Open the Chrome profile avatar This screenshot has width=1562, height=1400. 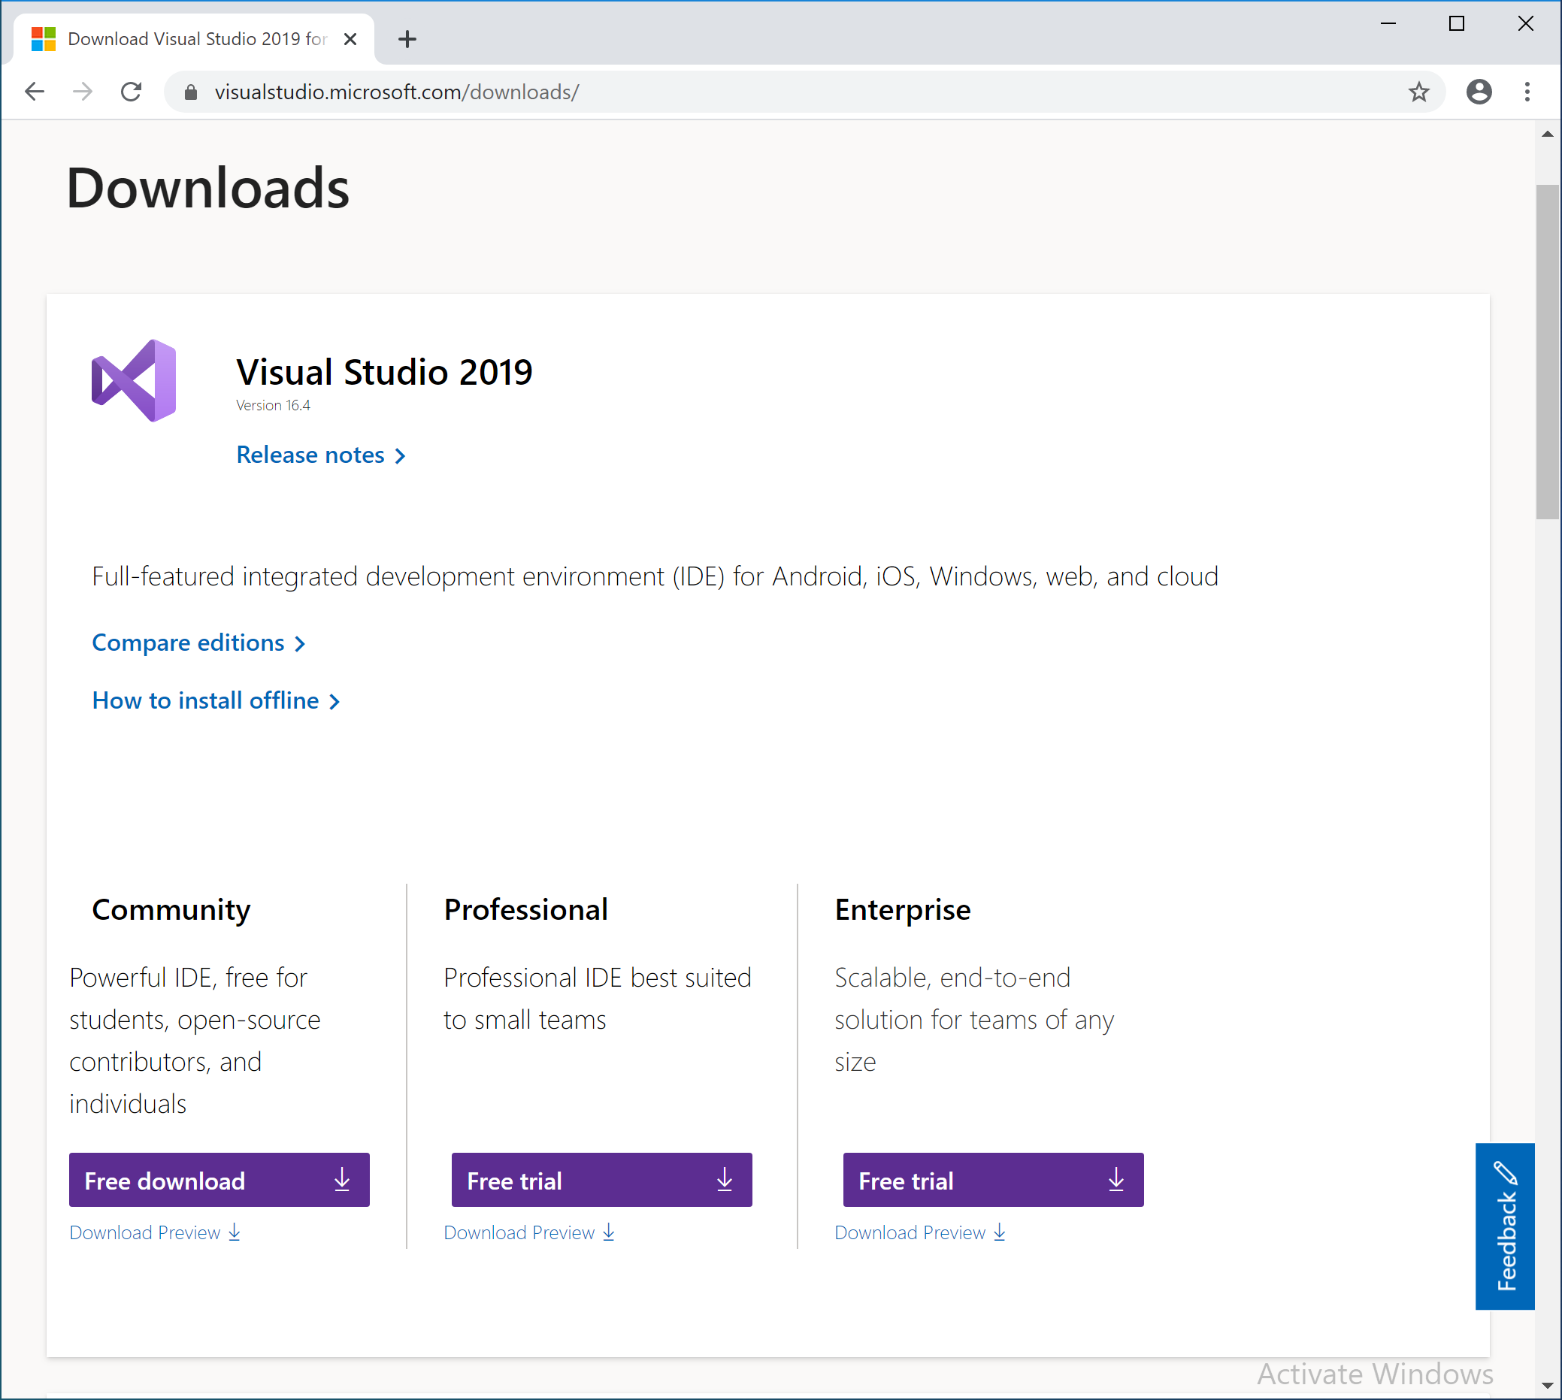tap(1478, 92)
